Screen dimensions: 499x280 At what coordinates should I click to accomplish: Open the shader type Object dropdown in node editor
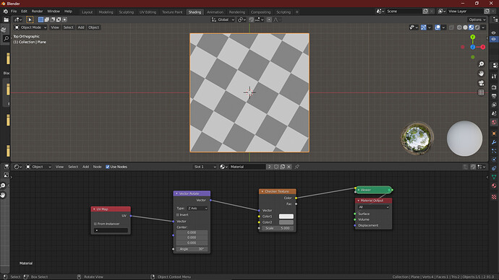[x=38, y=167]
